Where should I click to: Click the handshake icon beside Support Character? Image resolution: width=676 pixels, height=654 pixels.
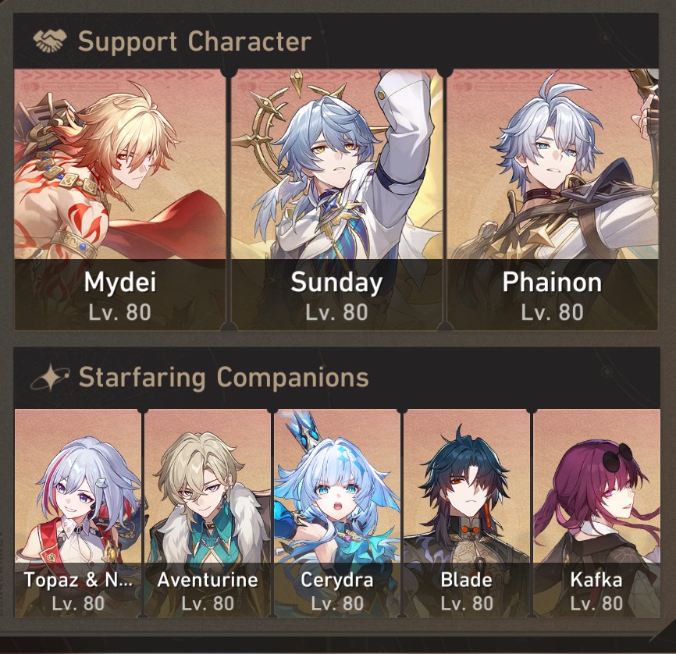tap(50, 41)
